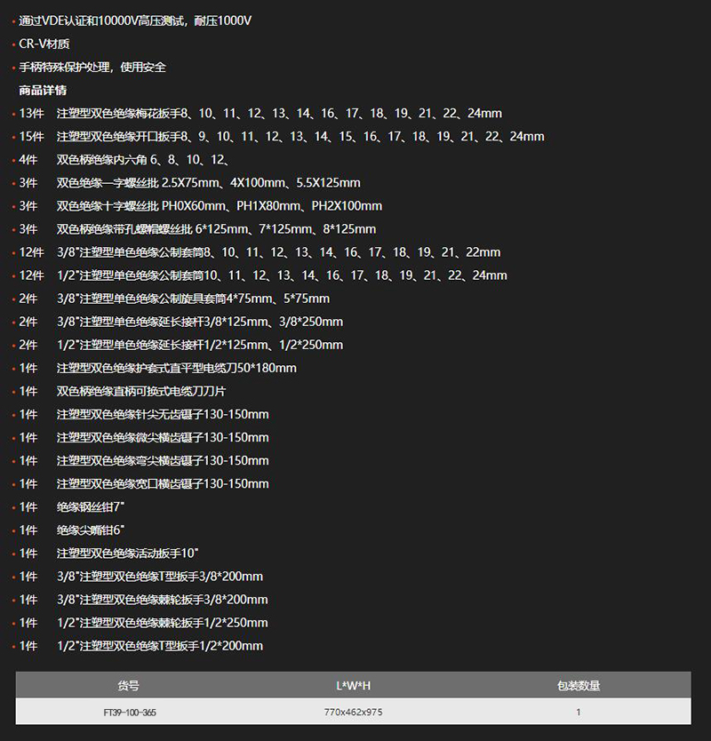Image resolution: width=711 pixels, height=741 pixels.
Task: Select the 13件 双色绝缘梅花扳手 row
Action: [260, 113]
